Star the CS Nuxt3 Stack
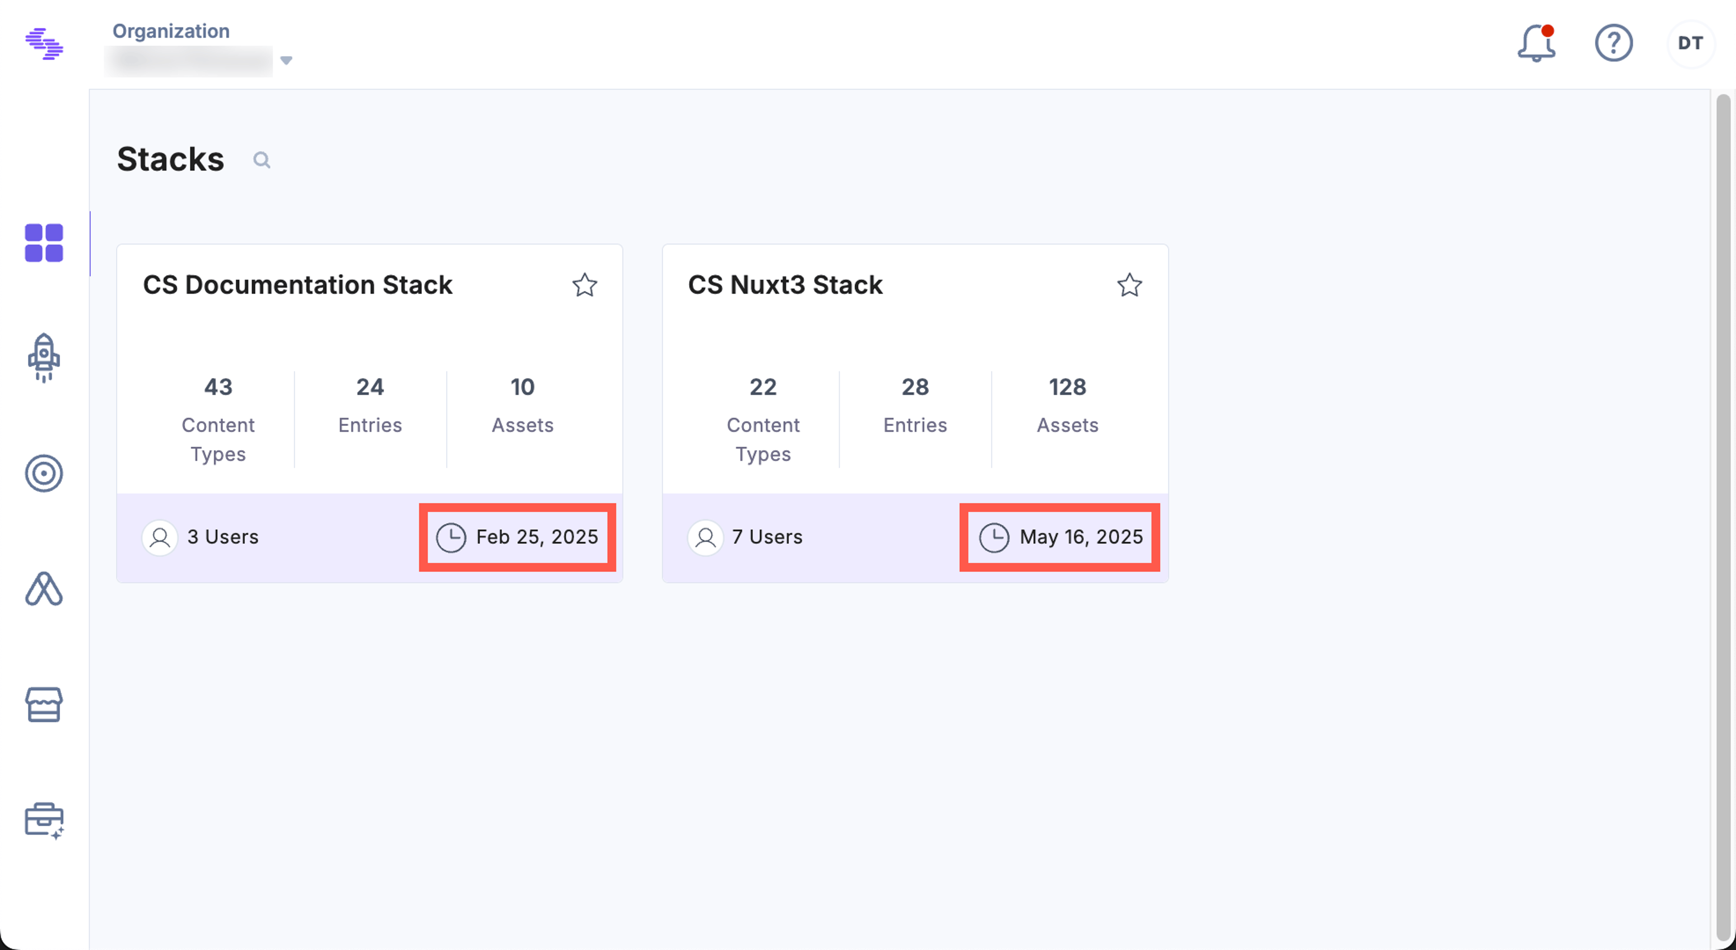The width and height of the screenshot is (1736, 950). pyautogui.click(x=1129, y=285)
